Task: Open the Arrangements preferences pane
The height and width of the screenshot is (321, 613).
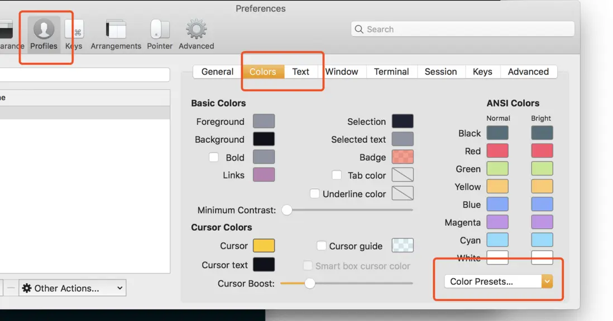Action: (x=116, y=35)
